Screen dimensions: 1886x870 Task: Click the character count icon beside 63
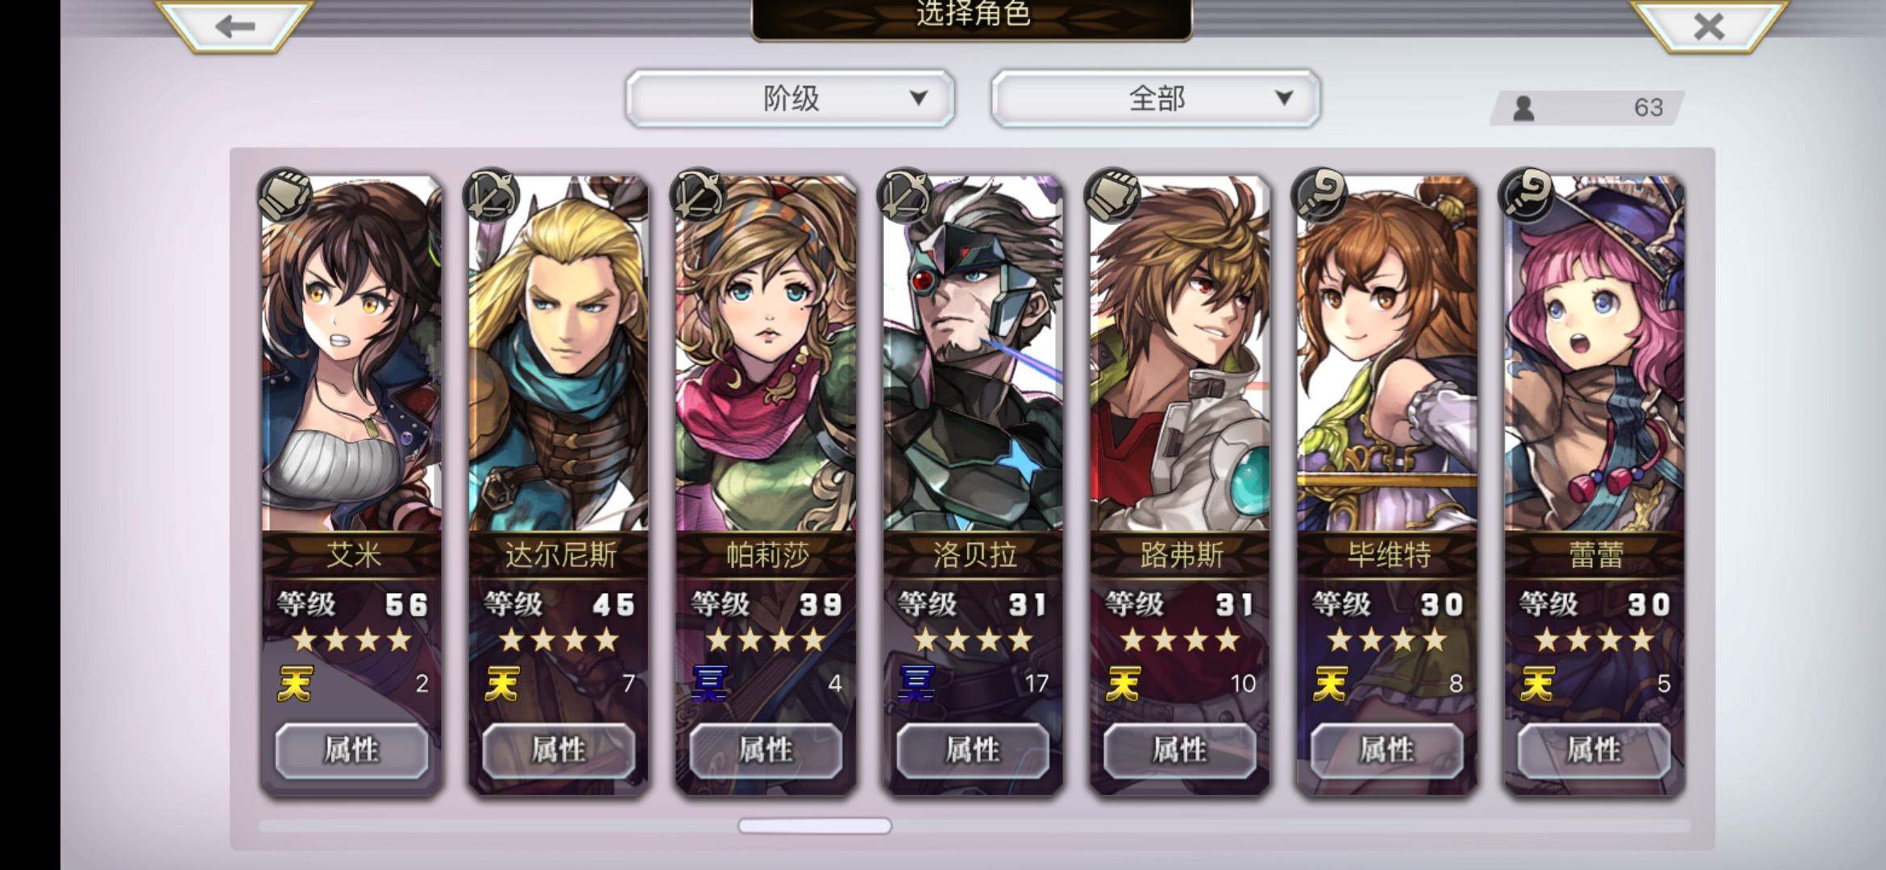coord(1523,108)
